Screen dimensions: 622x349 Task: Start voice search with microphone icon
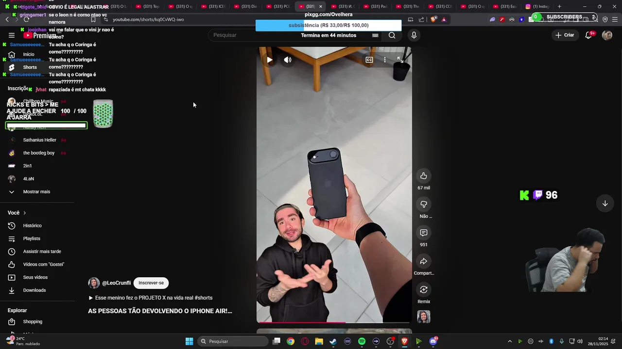(x=414, y=35)
